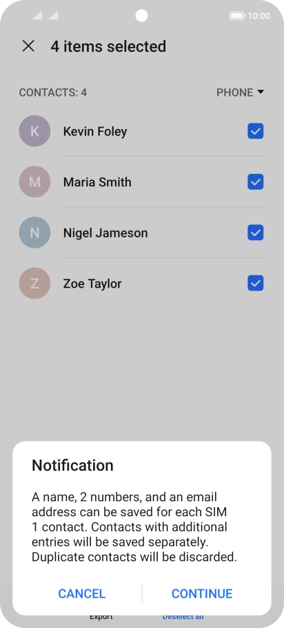Uncheck Kevin Foley's checkbox

pos(255,131)
